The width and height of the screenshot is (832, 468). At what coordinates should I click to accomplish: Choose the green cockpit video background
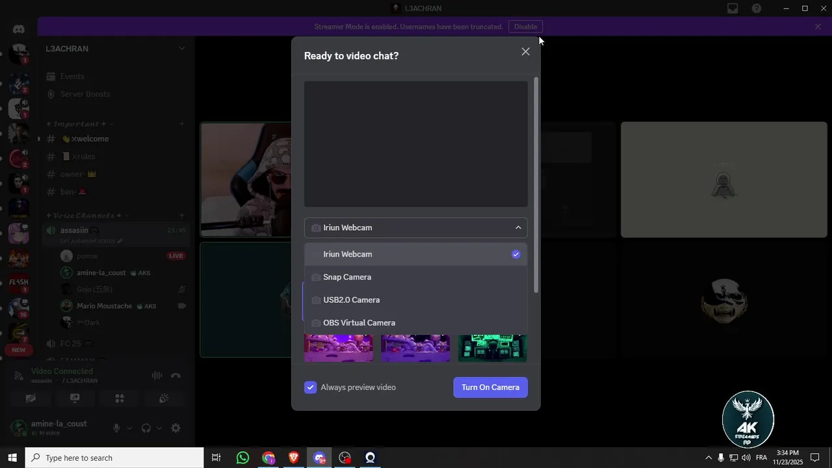tap(492, 348)
